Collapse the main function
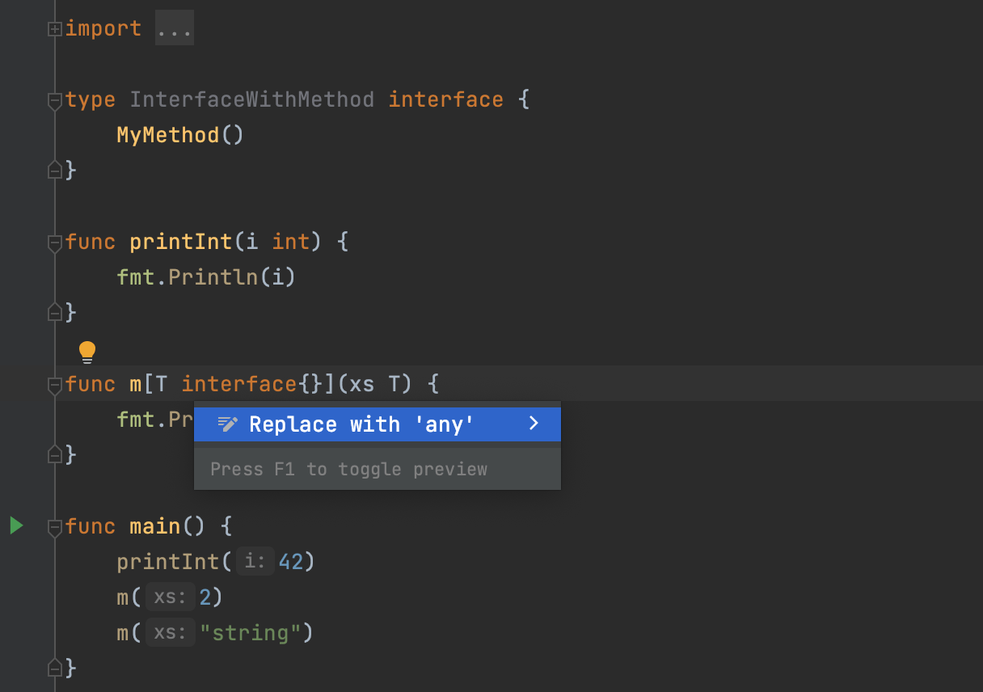The height and width of the screenshot is (692, 983). pos(55,528)
